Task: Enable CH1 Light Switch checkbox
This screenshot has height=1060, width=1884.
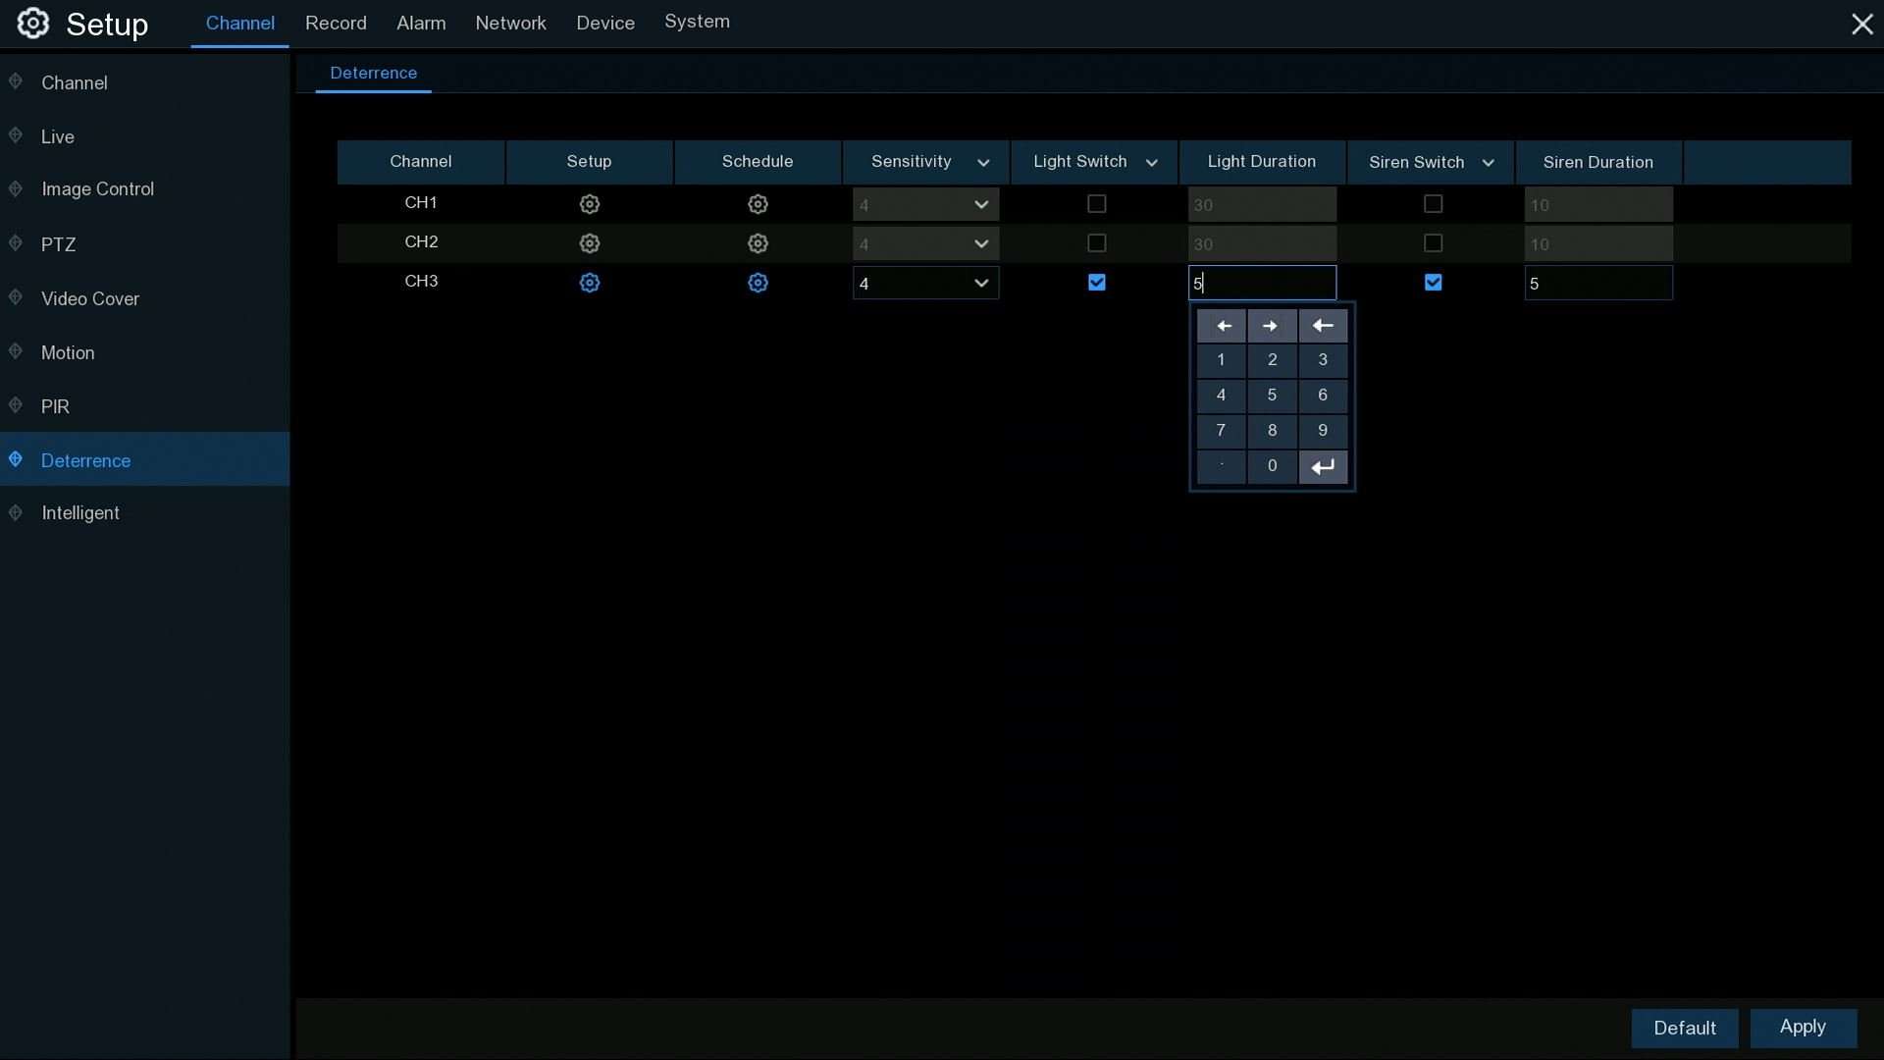Action: (x=1097, y=204)
